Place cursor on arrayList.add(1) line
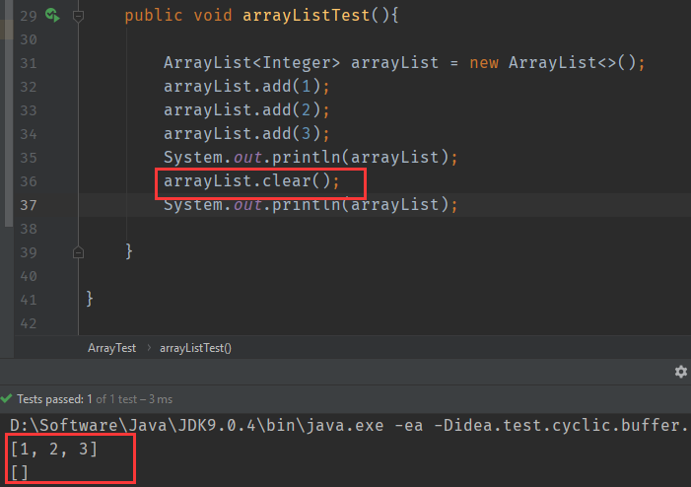 [246, 87]
